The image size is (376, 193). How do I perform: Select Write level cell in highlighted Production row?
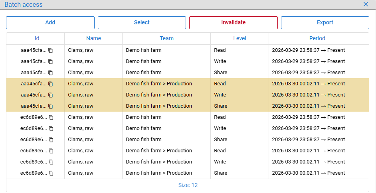click(x=239, y=95)
